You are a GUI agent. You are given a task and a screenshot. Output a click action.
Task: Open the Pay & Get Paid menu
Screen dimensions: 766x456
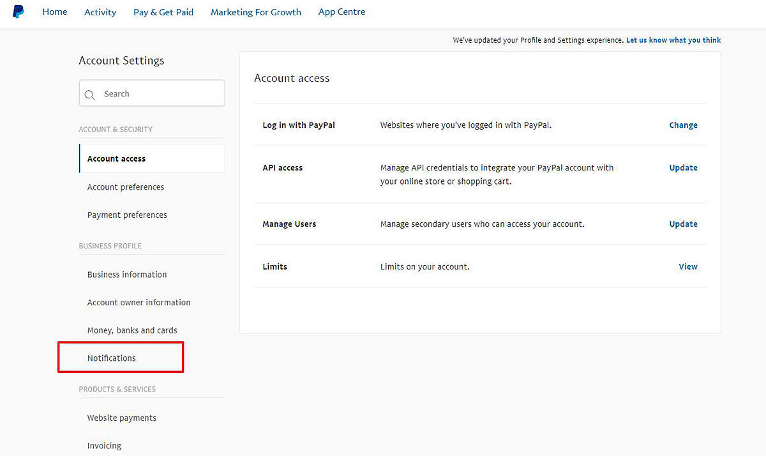163,11
